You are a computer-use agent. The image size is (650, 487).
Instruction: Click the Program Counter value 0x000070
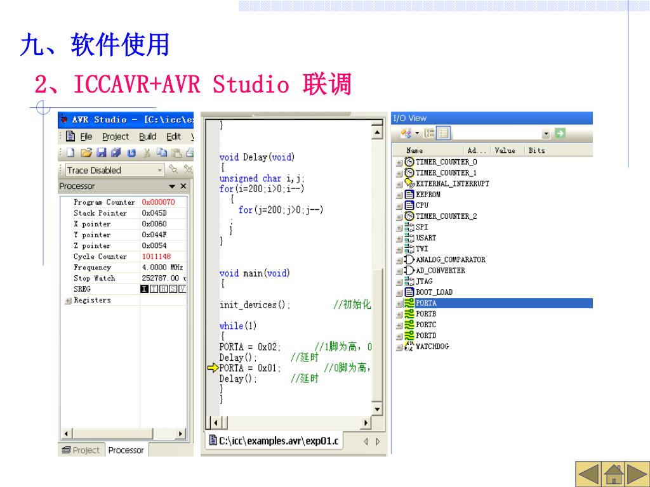[158, 202]
